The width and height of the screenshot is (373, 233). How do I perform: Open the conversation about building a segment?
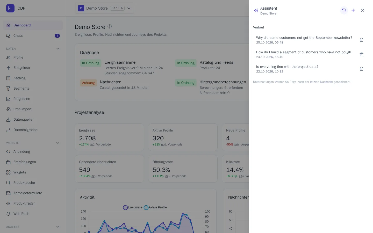(305, 54)
